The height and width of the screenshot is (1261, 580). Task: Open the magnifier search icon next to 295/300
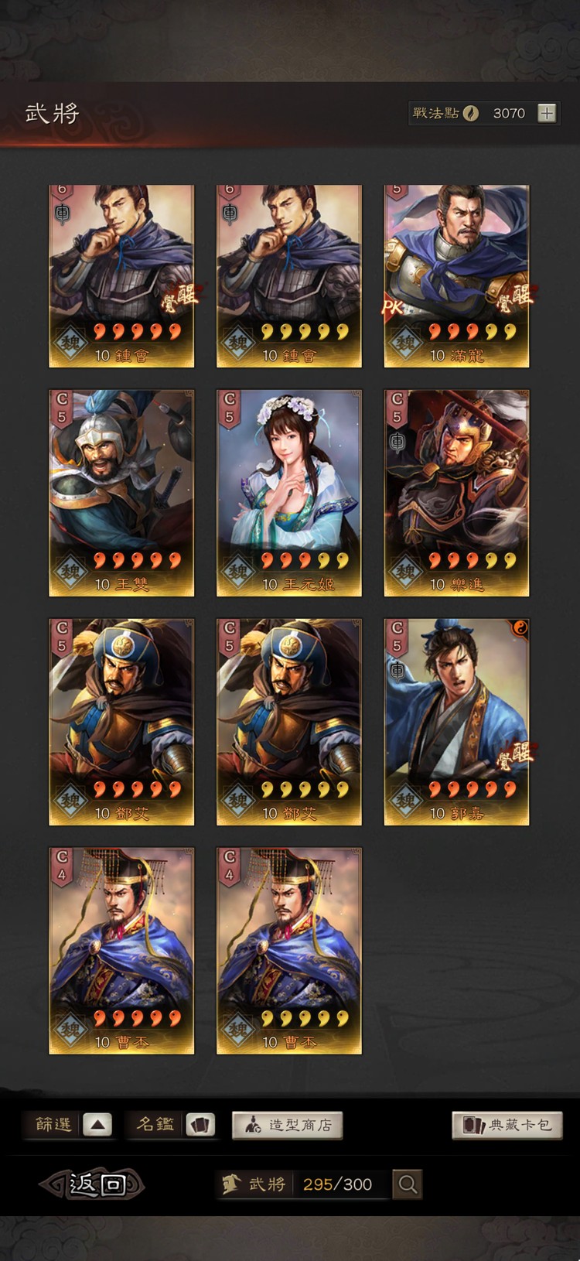(408, 1184)
